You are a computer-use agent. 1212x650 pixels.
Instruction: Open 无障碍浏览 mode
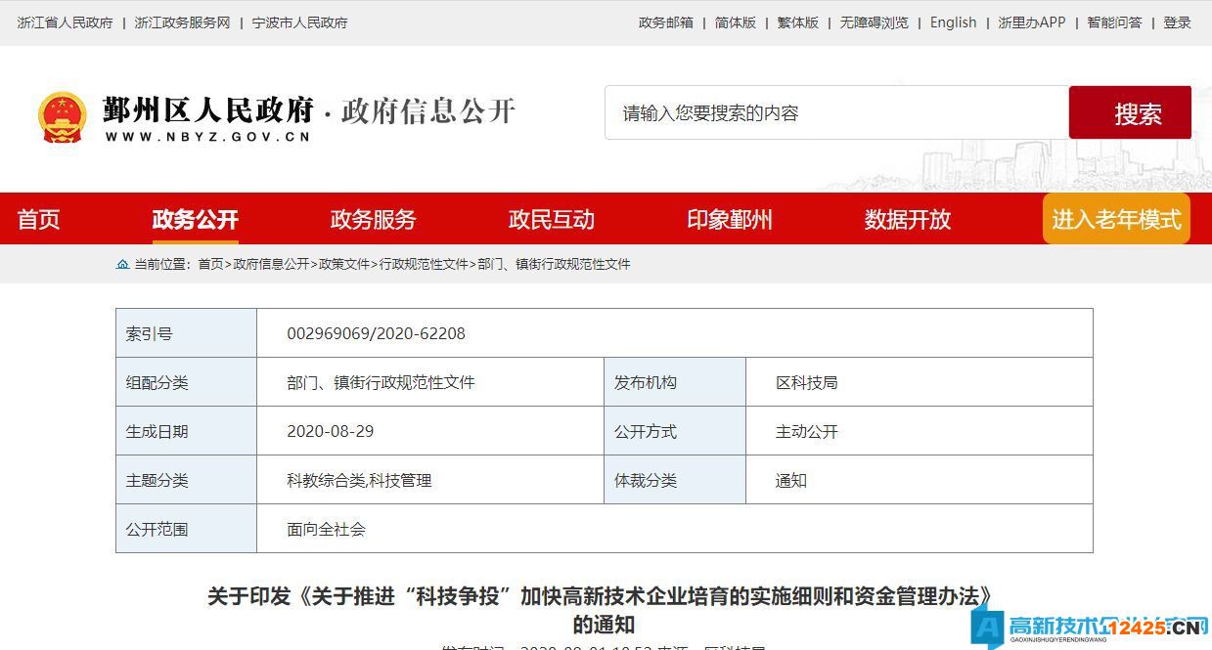[x=875, y=22]
